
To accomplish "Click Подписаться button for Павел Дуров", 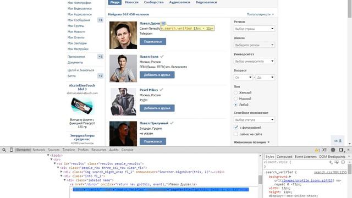I will [x=153, y=42].
